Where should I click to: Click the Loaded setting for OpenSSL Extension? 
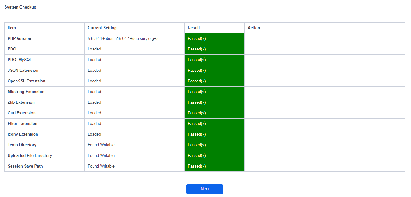pos(94,81)
